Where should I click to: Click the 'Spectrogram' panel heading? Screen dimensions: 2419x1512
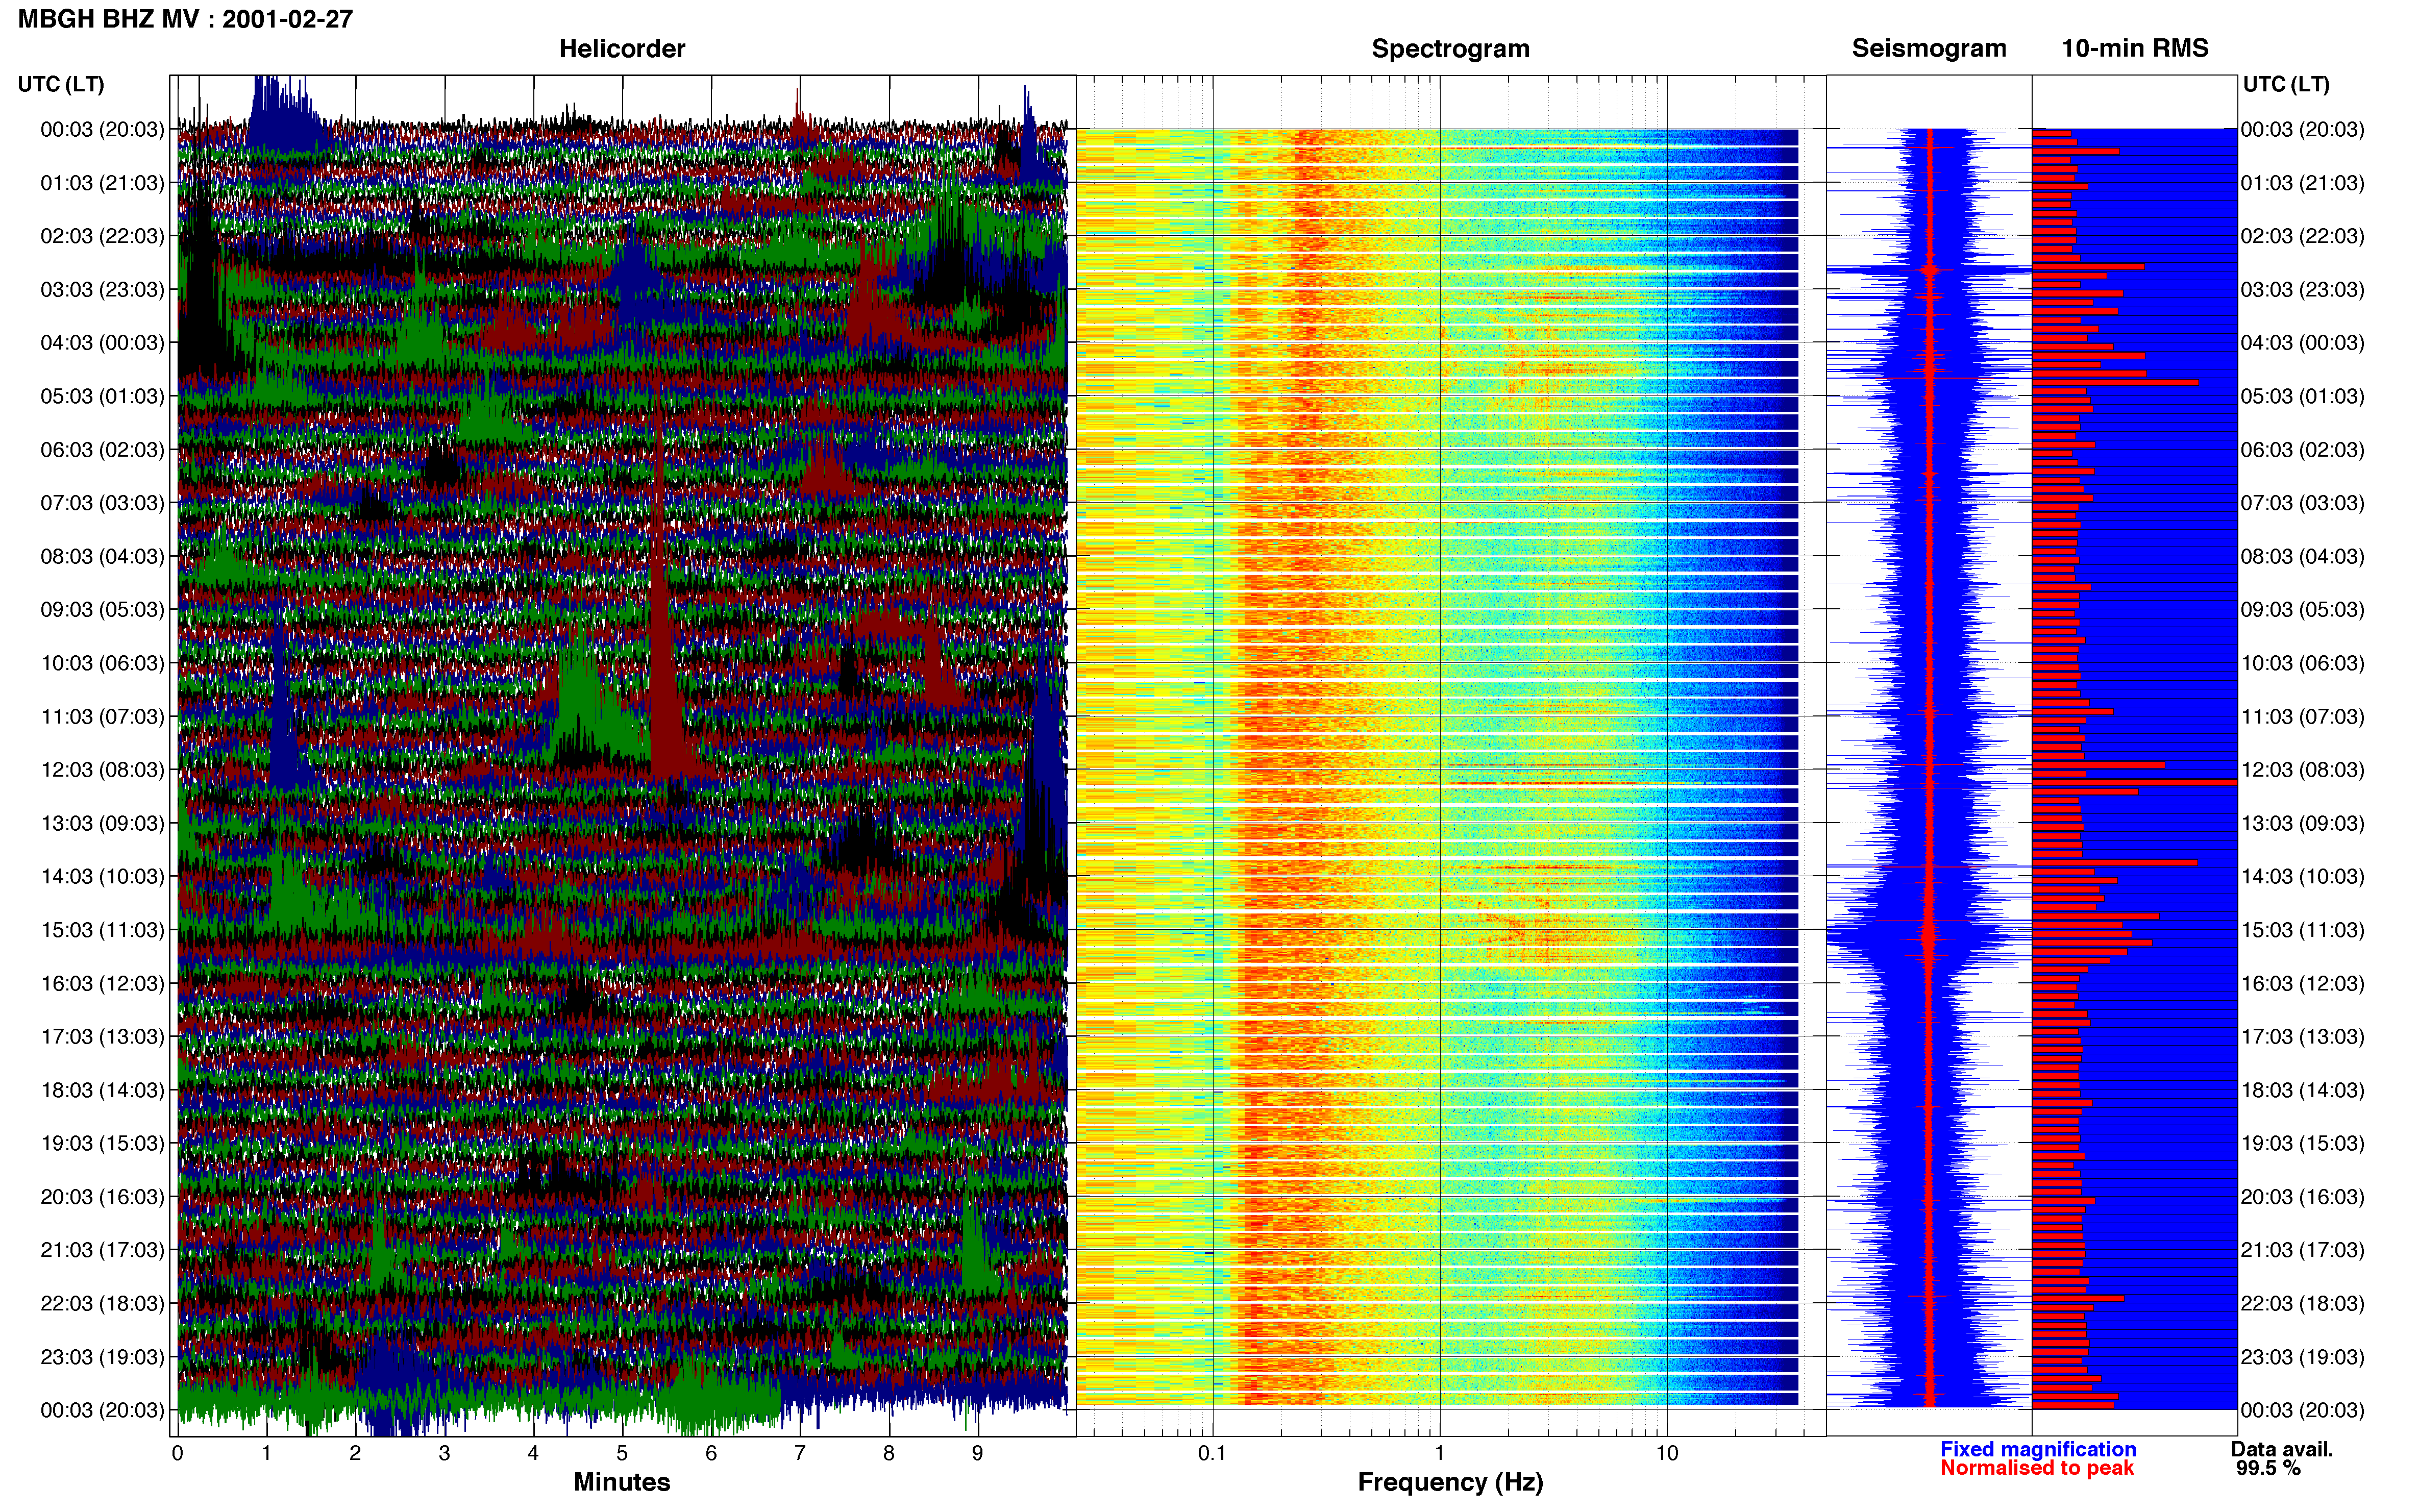click(1450, 49)
